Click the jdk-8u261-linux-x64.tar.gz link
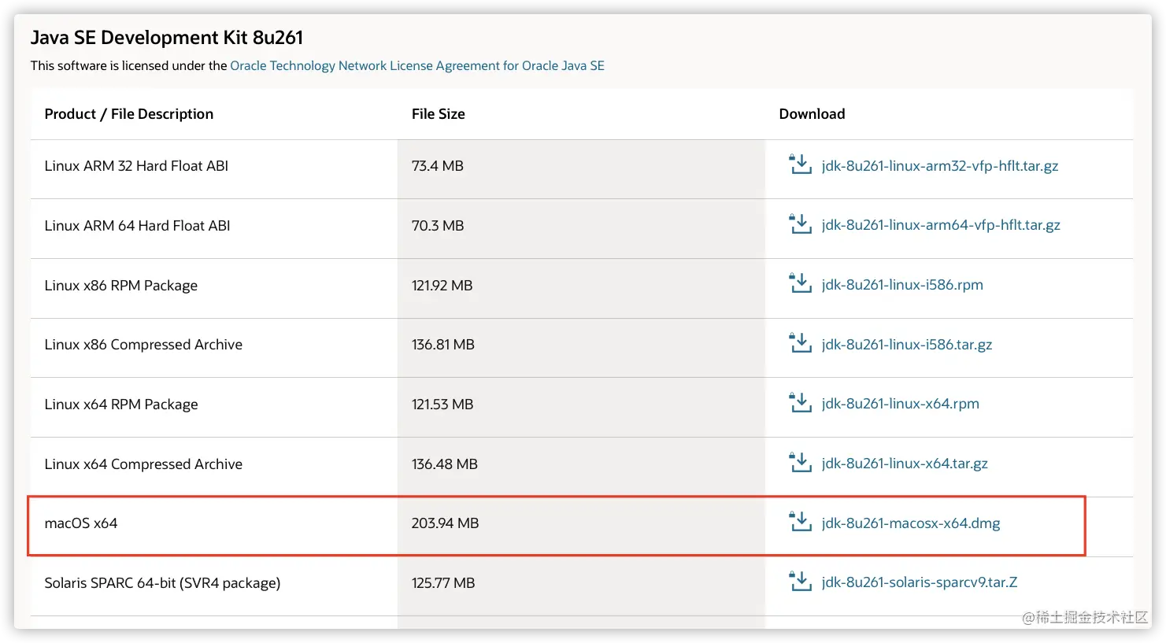The image size is (1166, 643). pyautogui.click(x=905, y=464)
